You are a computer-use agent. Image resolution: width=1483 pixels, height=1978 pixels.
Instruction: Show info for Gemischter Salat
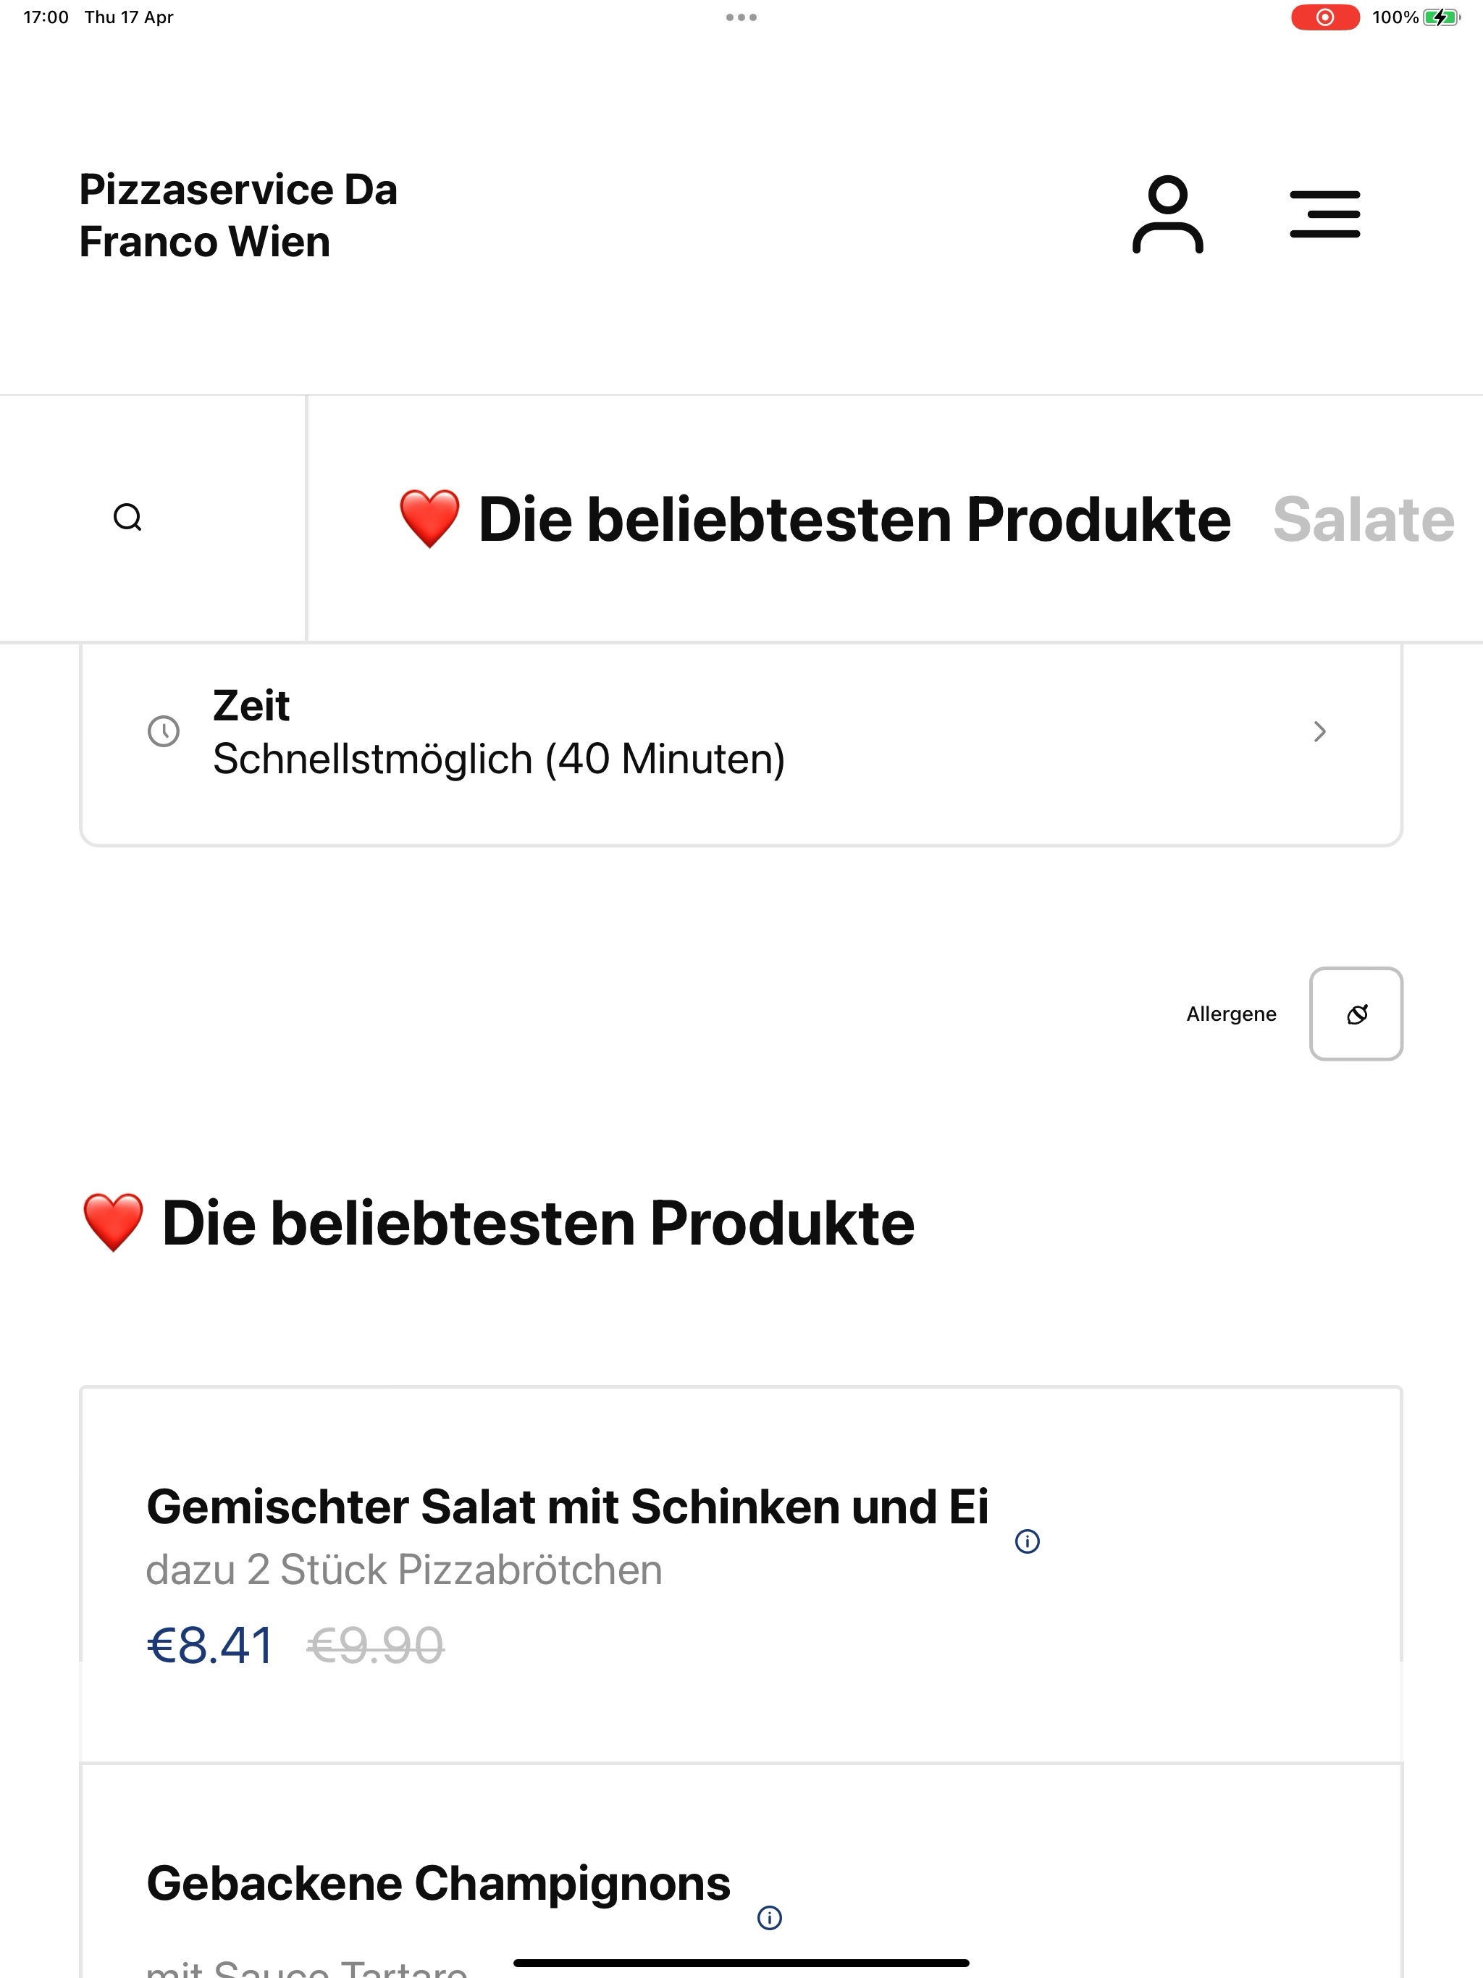(1028, 1541)
